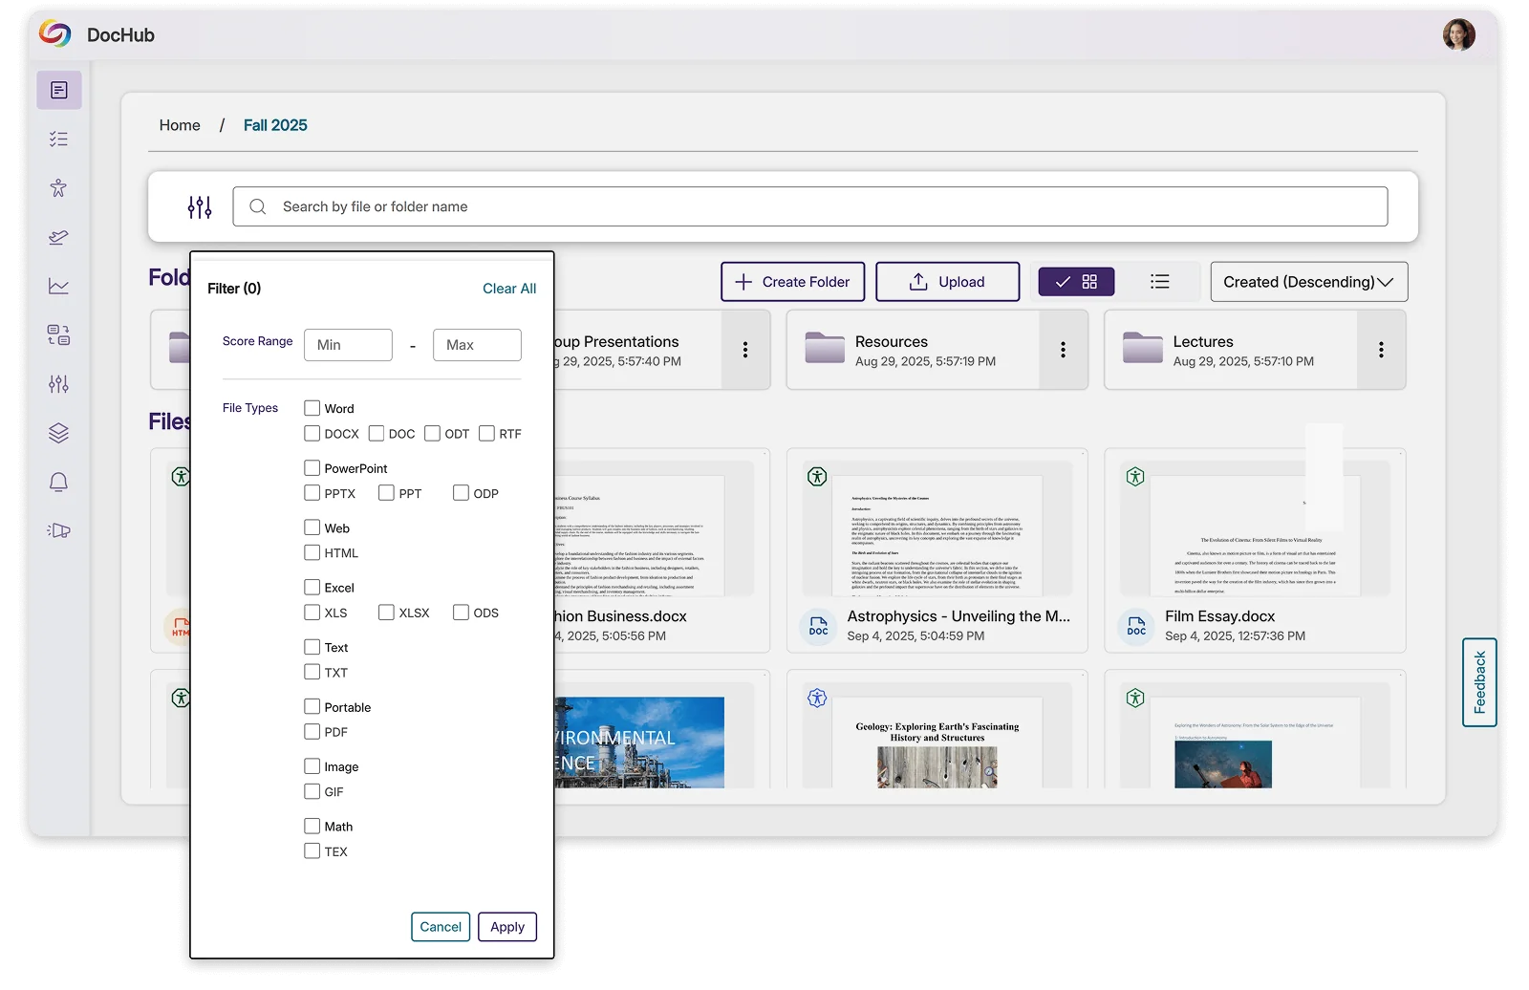Viewport: 1529px width, 990px height.
Task: Open the analytics line chart sidebar icon
Action: click(x=58, y=286)
